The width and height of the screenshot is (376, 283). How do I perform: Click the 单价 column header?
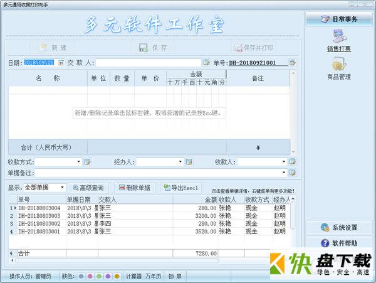(x=150, y=78)
